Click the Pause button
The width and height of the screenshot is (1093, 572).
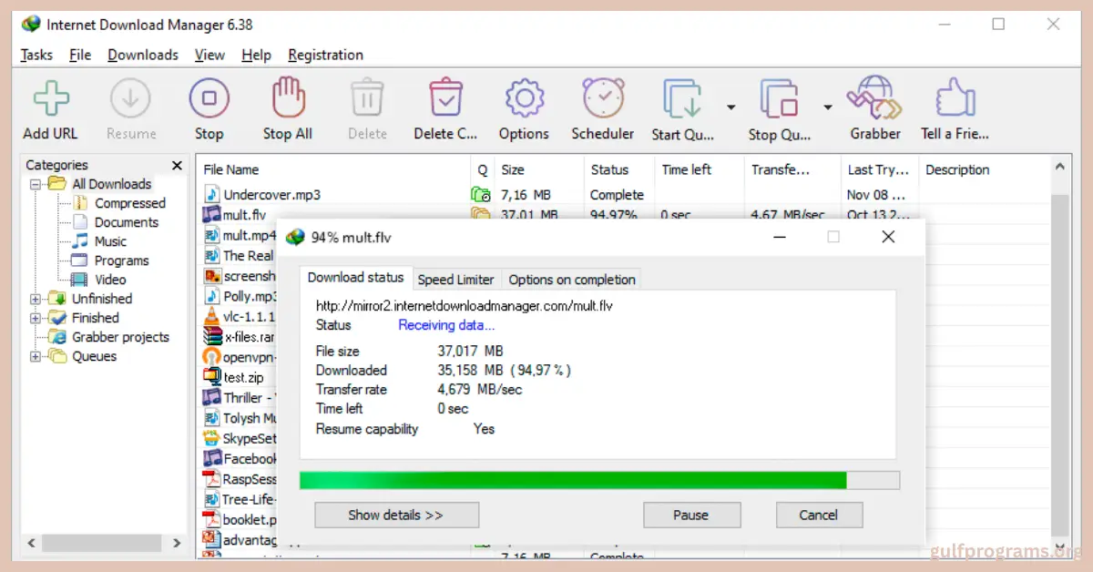pos(690,515)
